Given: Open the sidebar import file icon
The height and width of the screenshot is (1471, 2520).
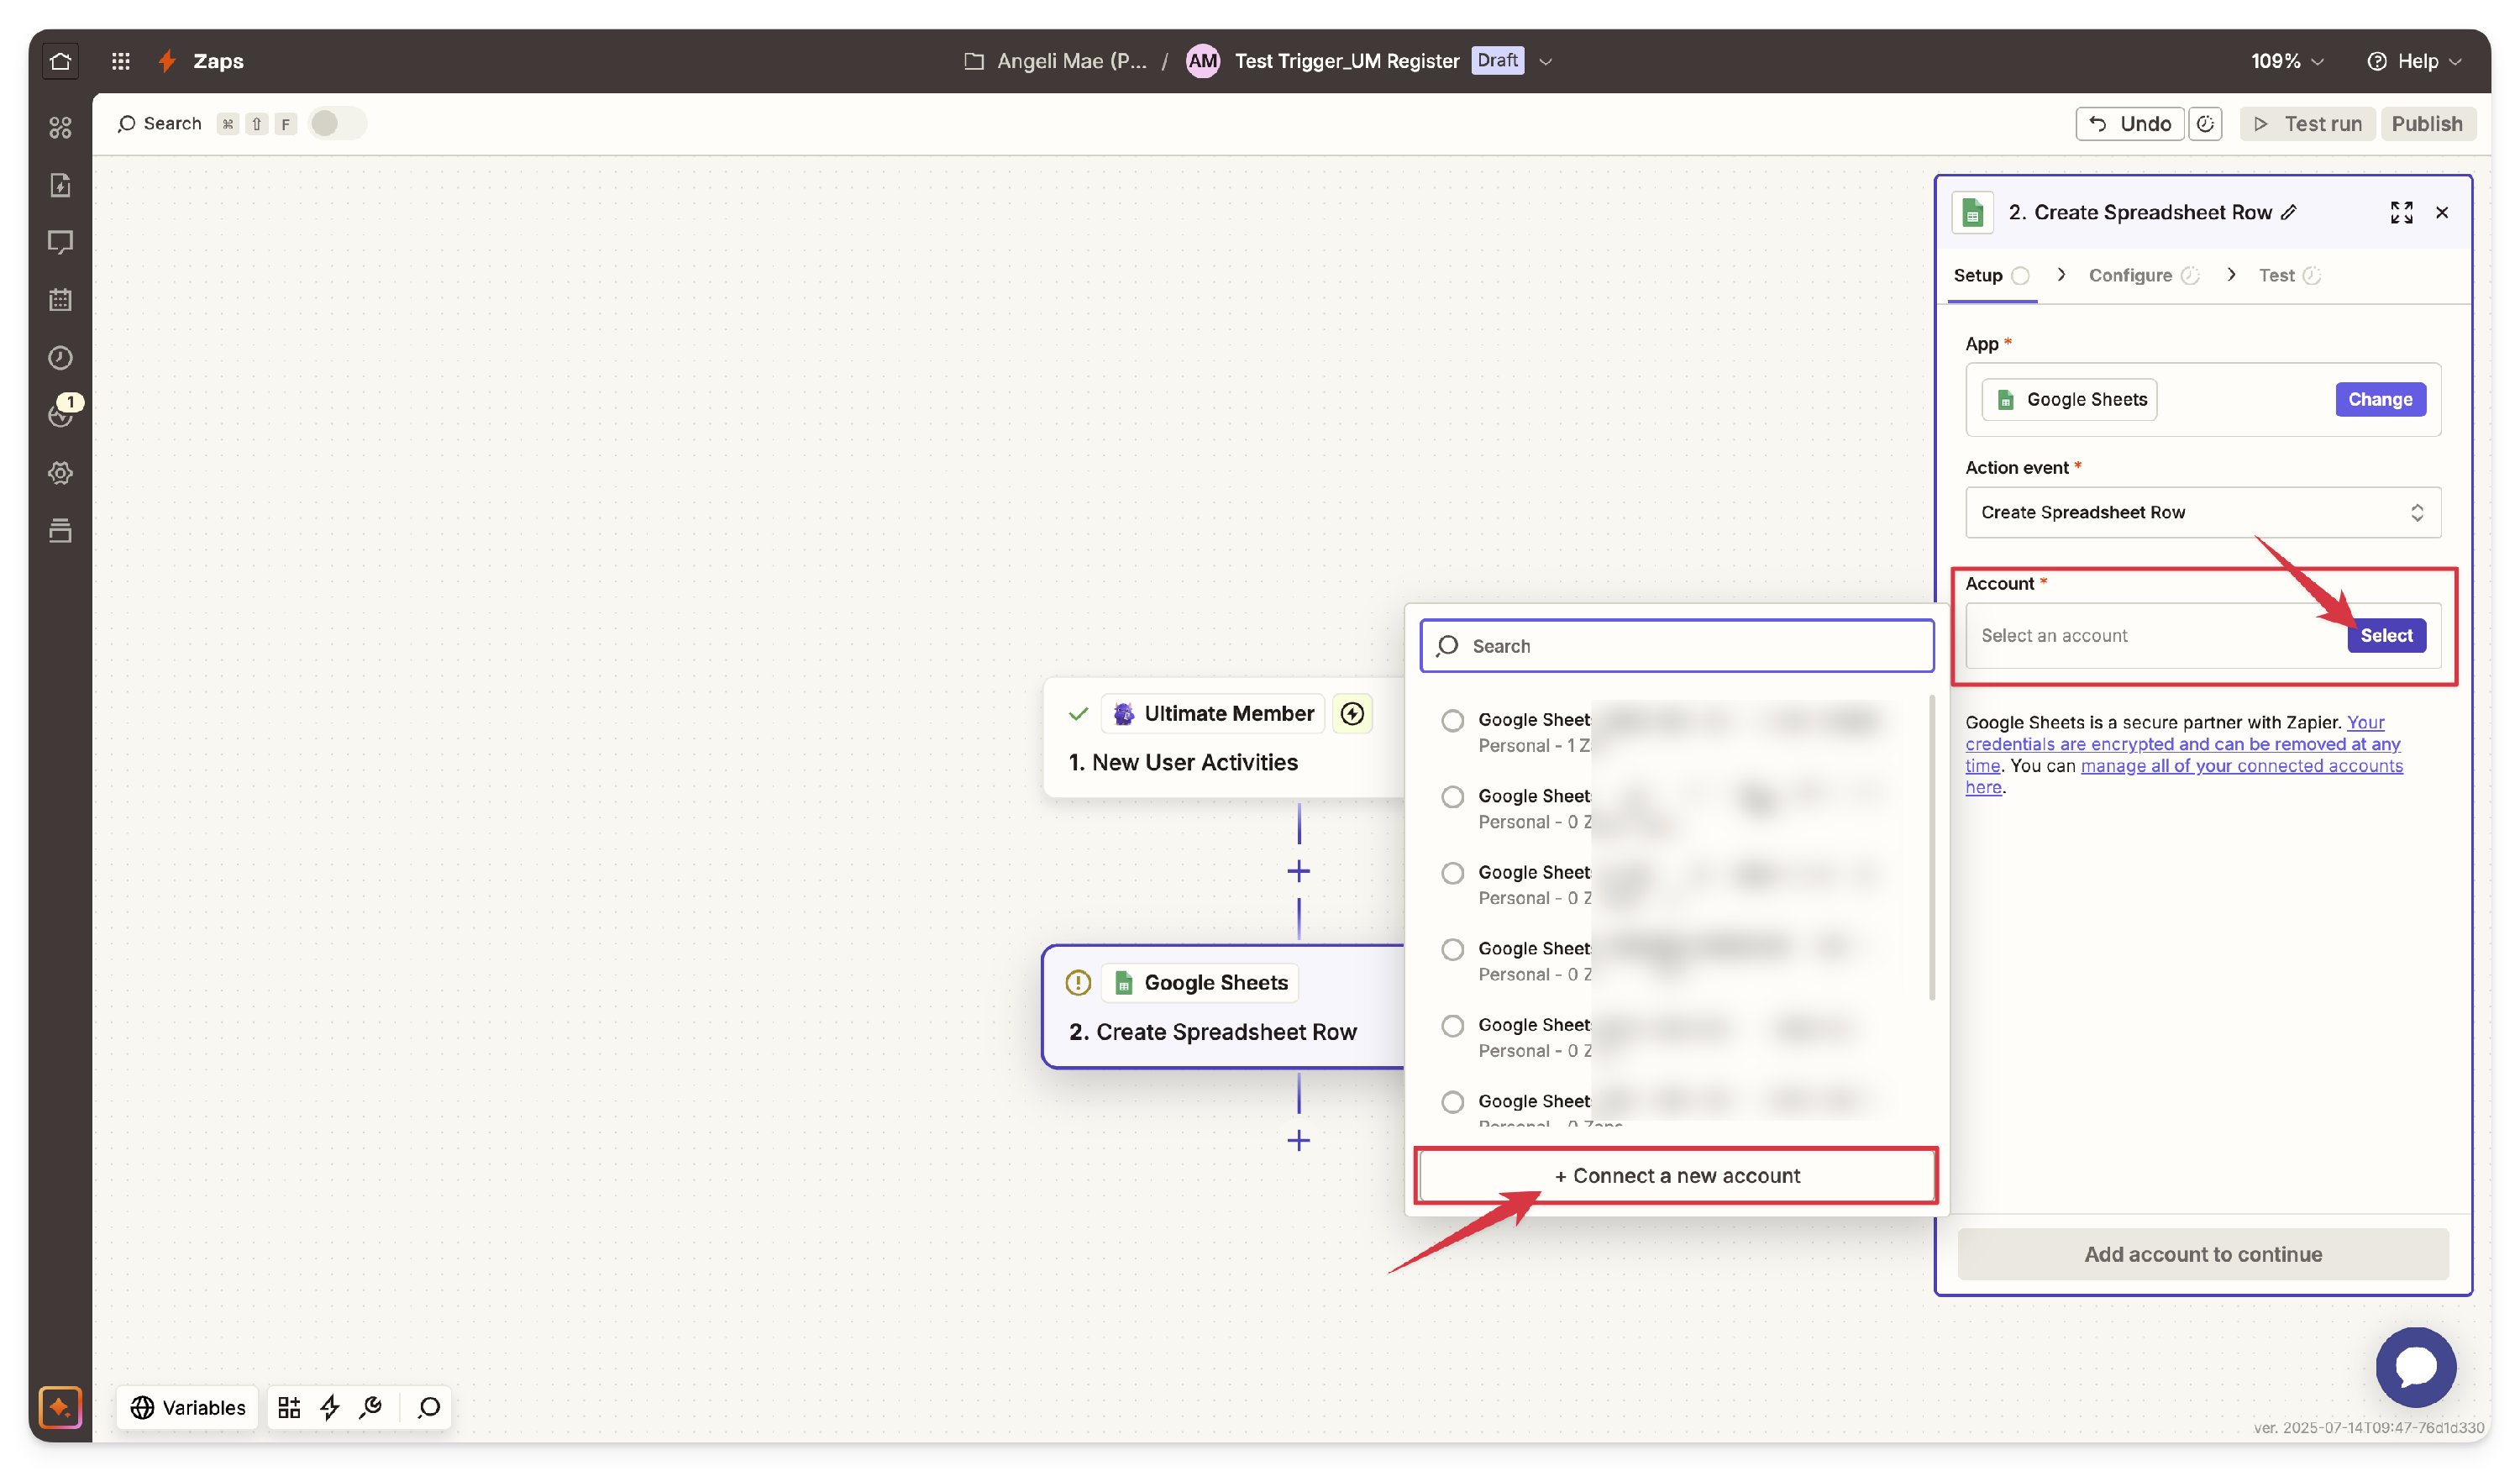Looking at the screenshot, I should pos(60,185).
